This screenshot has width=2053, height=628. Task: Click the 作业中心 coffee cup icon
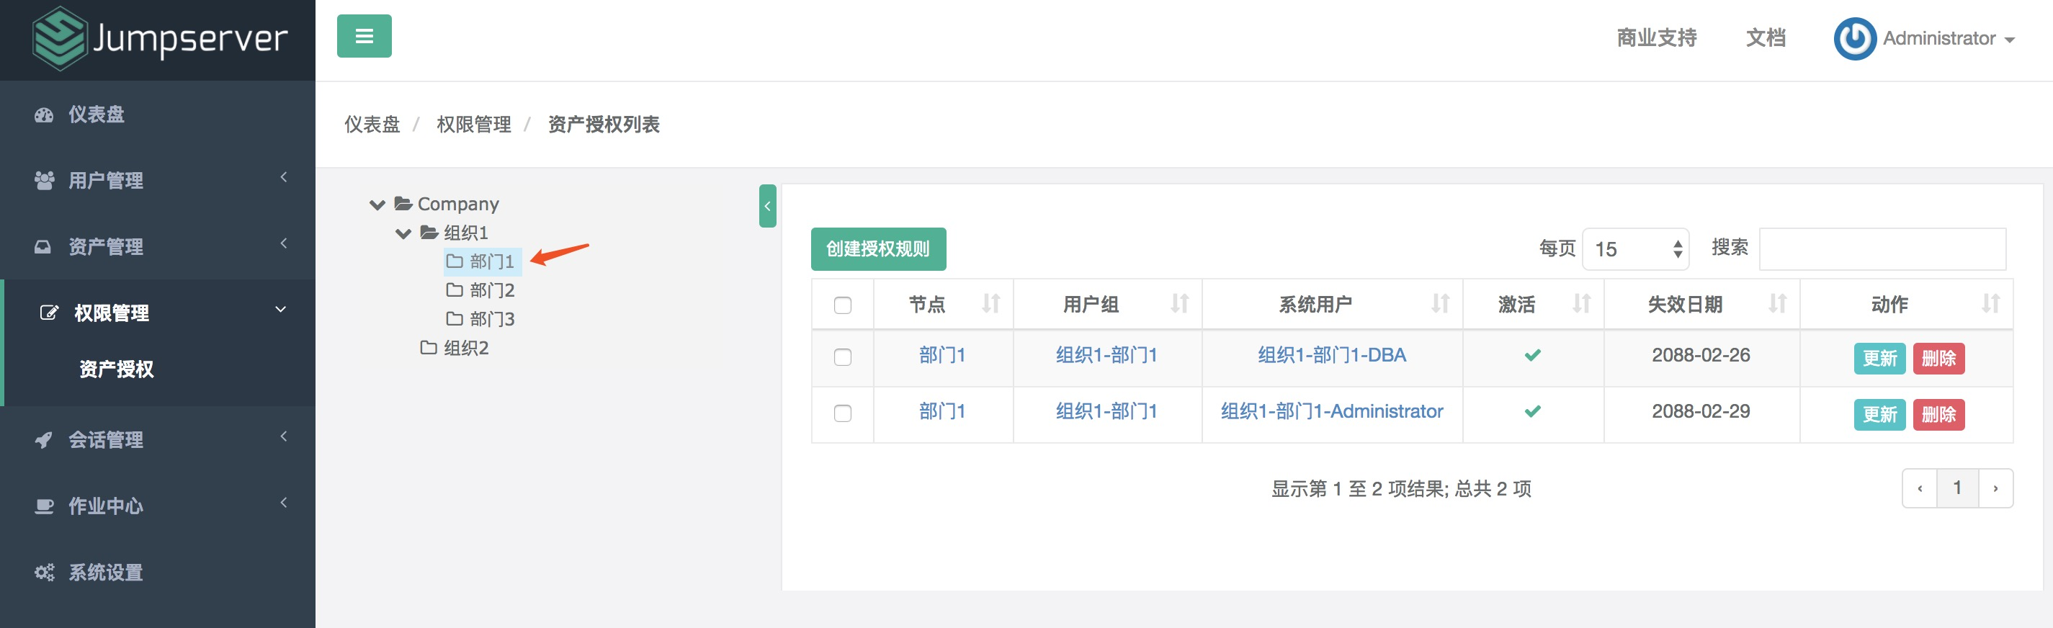44,506
